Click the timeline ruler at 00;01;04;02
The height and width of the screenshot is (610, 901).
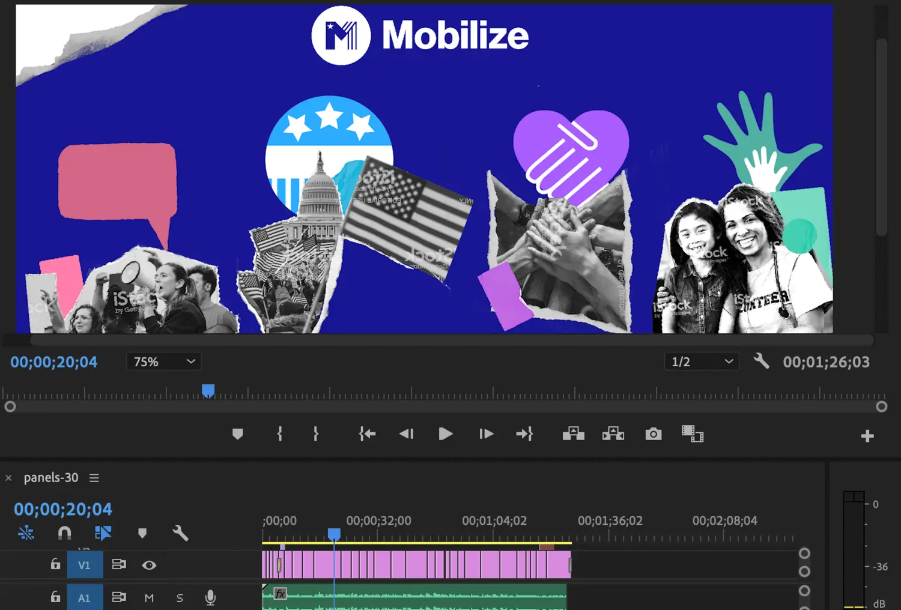tap(494, 521)
